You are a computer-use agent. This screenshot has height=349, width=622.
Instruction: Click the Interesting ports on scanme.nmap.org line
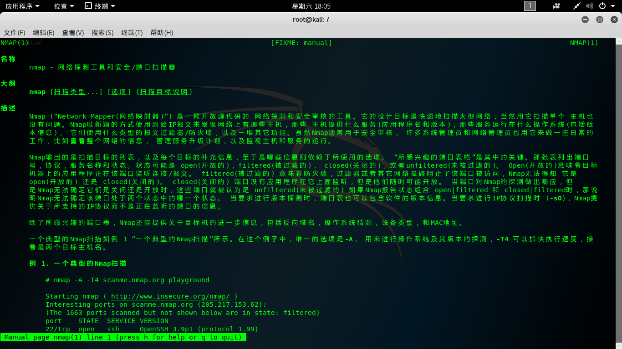click(x=156, y=304)
